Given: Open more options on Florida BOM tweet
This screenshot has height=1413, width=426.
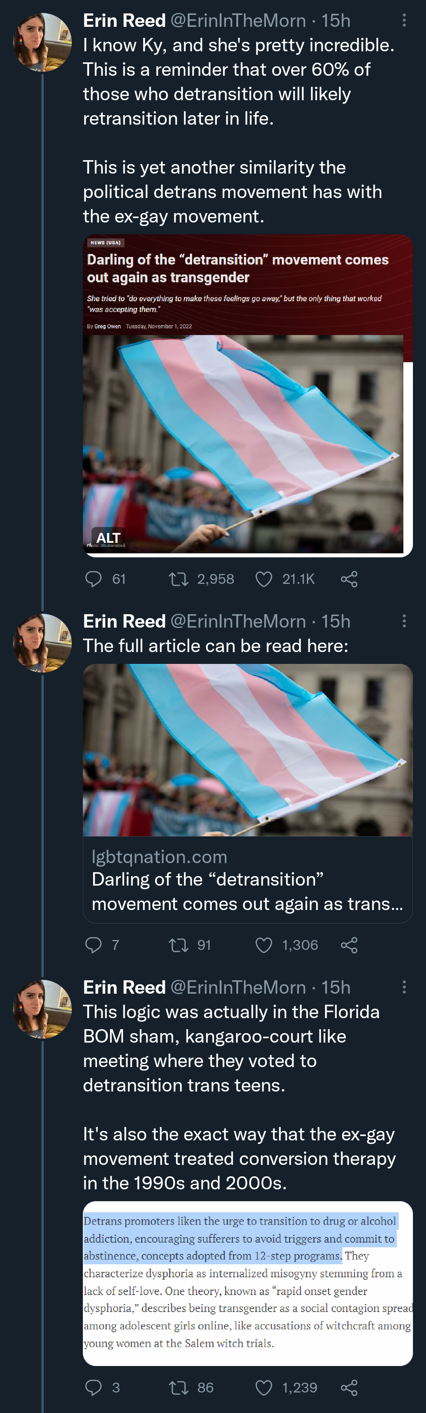Looking at the screenshot, I should point(404,987).
